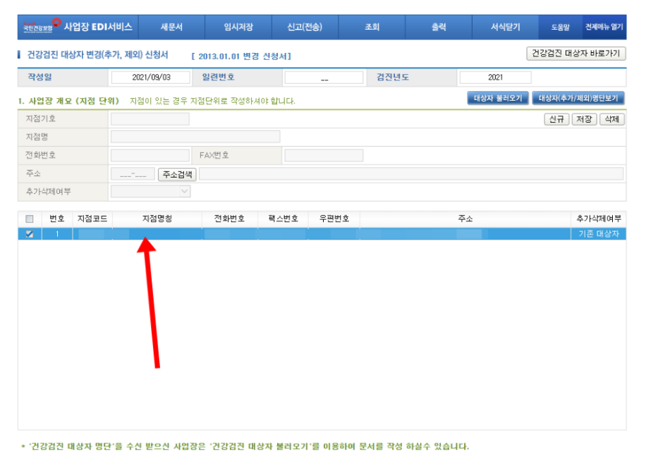Open the 조회 menu
Image resolution: width=646 pixels, height=468 pixels.
click(372, 27)
